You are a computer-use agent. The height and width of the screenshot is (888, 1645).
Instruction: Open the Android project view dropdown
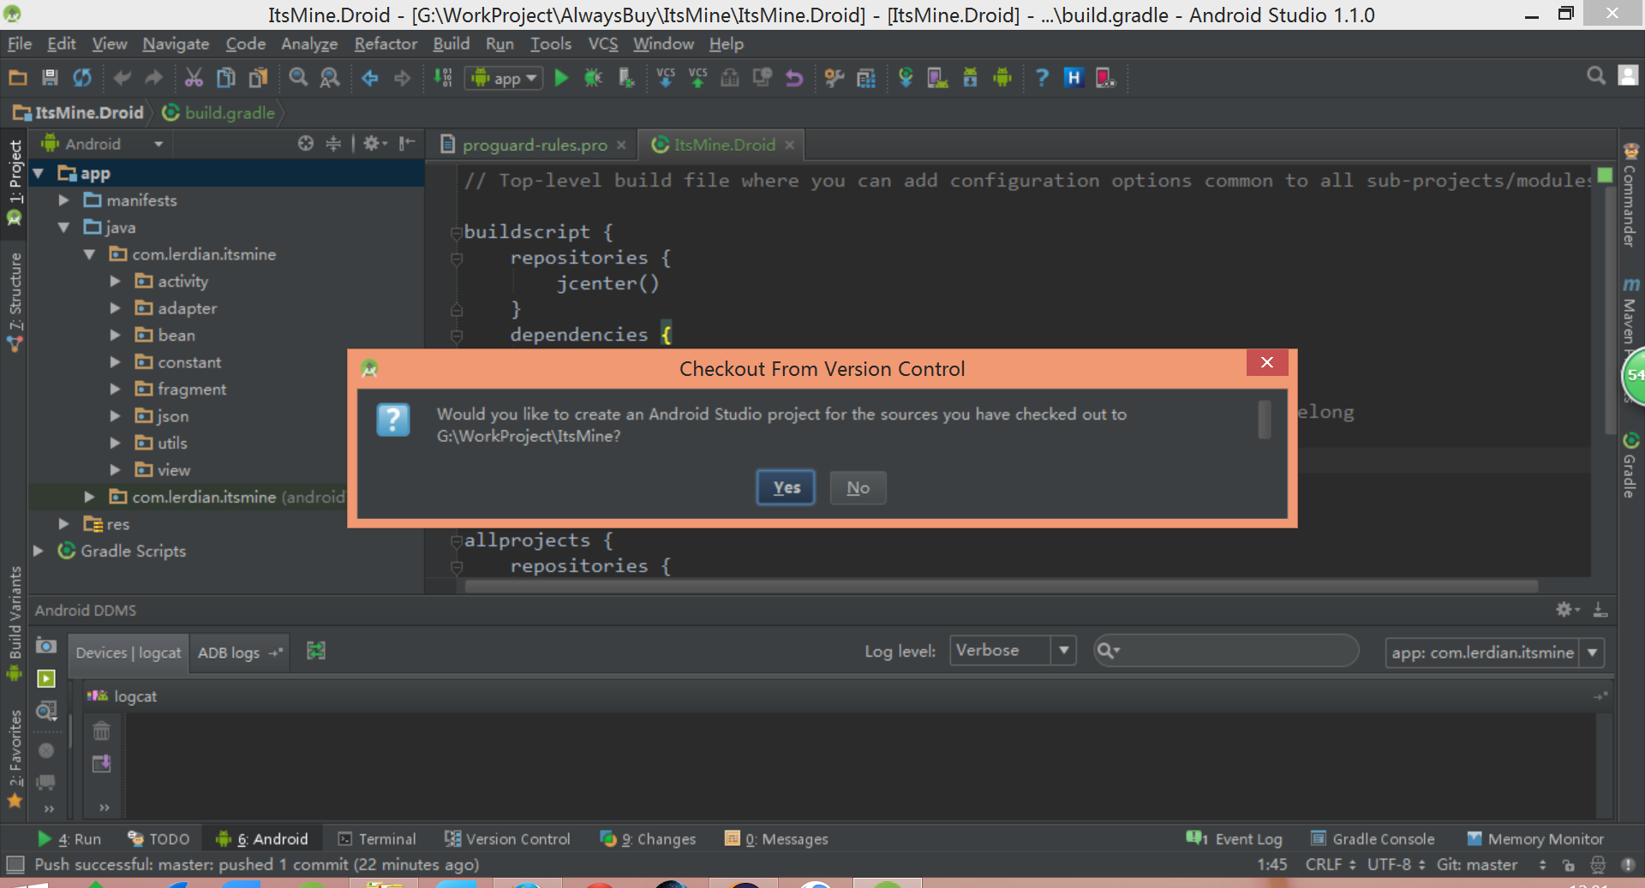[x=103, y=144]
